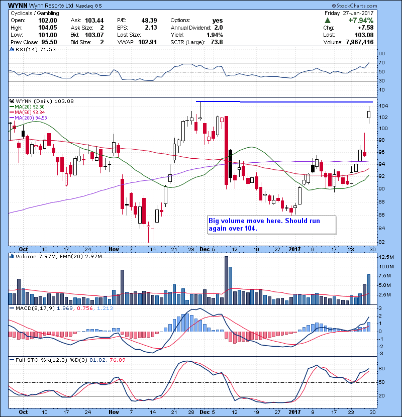
Task: Click the Wynn Resorts Ltd company name
Action: [51, 6]
